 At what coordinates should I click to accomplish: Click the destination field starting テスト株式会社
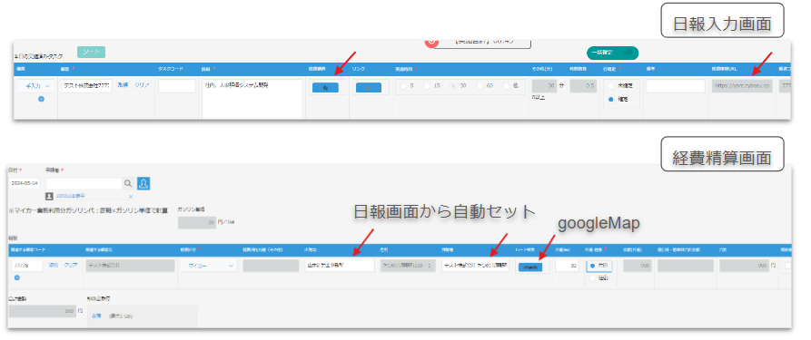476,266
